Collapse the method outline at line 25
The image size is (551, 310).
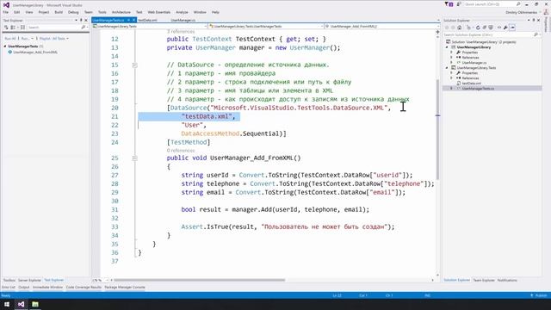point(134,158)
